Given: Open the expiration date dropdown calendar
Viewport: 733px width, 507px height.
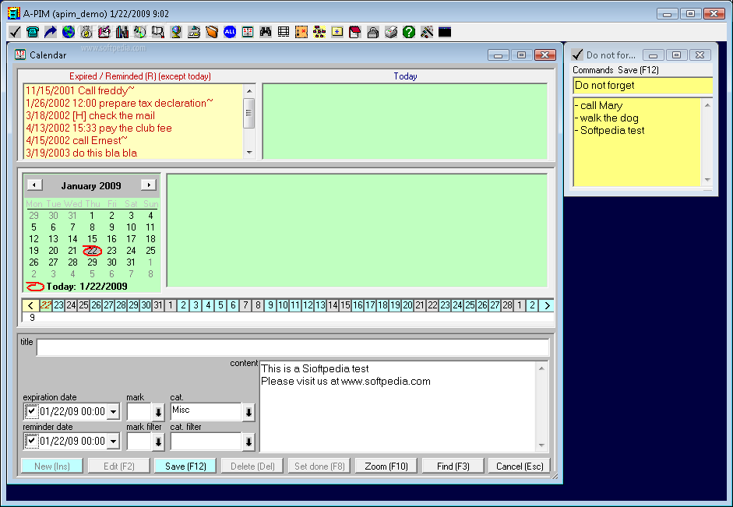Looking at the screenshot, I should click(x=114, y=412).
